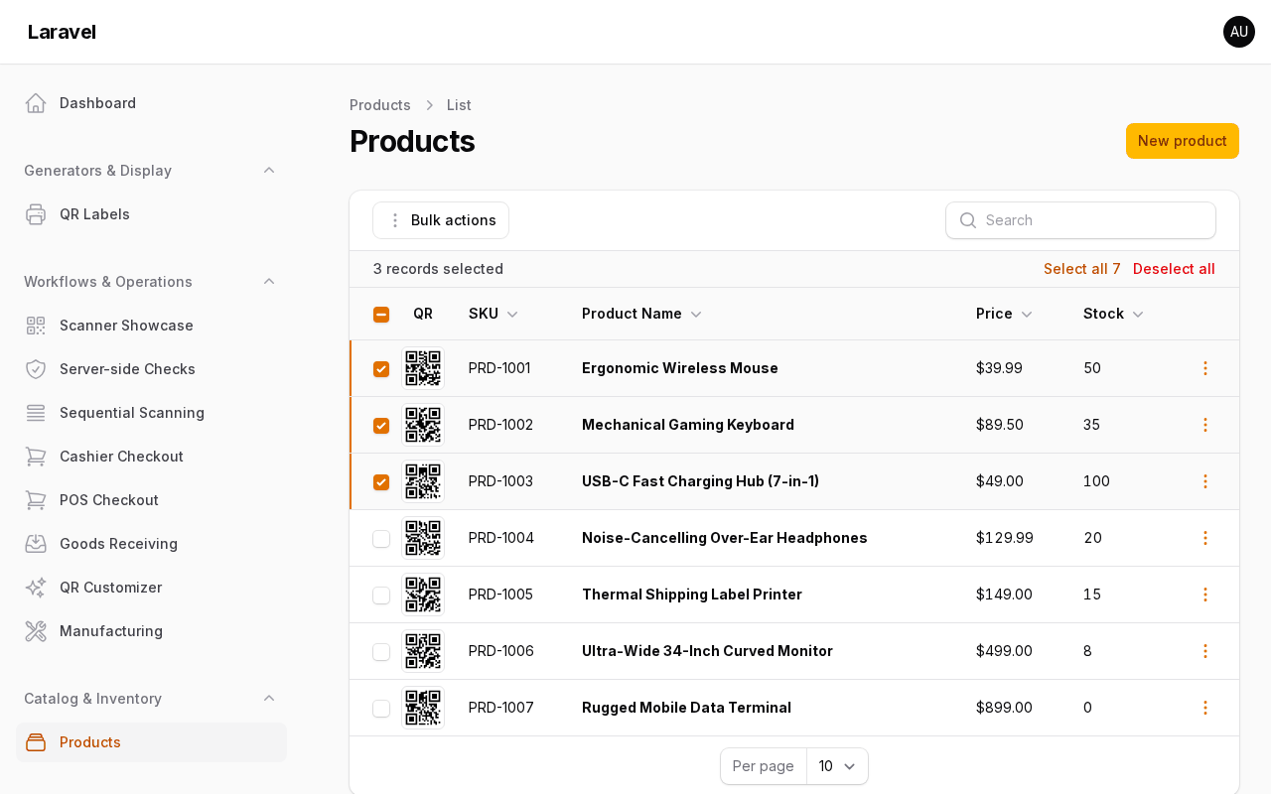
Task: Open Manufacturing page
Action: pos(151,631)
